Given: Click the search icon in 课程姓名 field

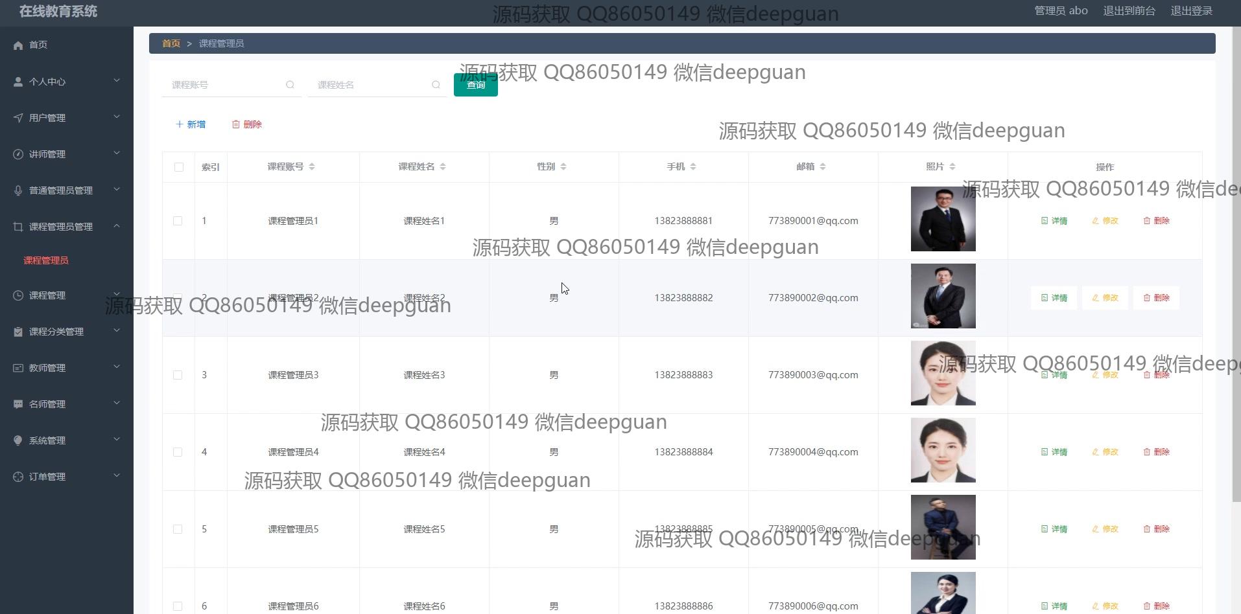Looking at the screenshot, I should pyautogui.click(x=436, y=85).
